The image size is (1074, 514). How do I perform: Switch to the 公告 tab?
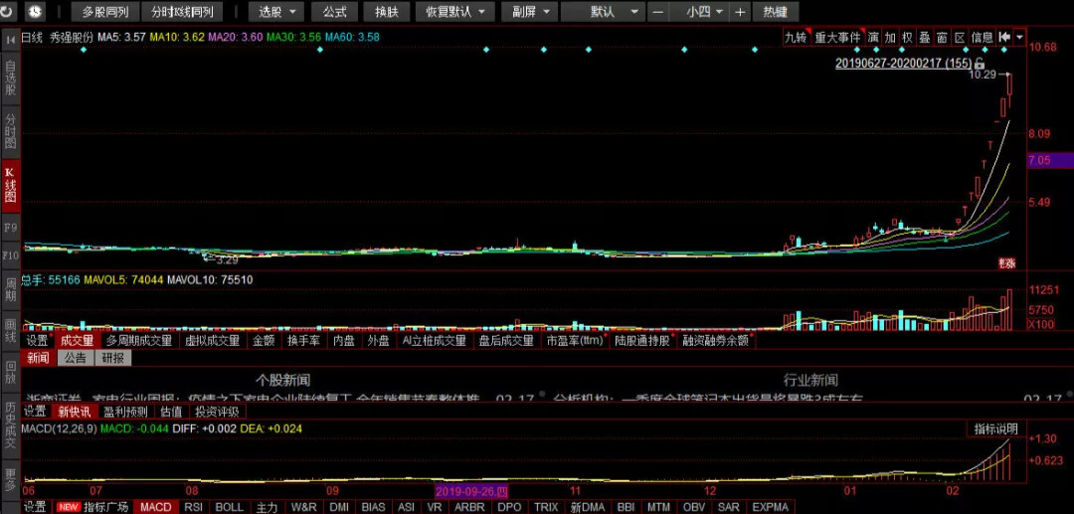click(76, 358)
